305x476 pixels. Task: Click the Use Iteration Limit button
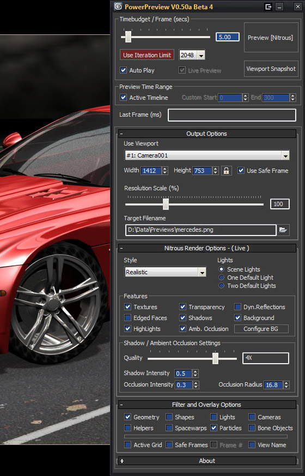coord(147,55)
